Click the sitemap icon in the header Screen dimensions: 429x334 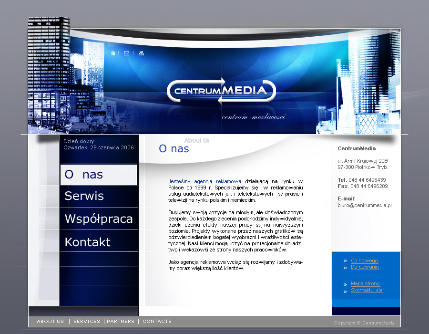[141, 53]
